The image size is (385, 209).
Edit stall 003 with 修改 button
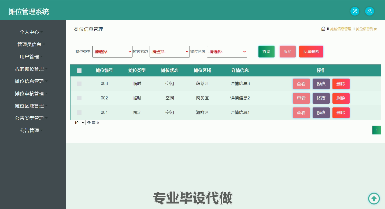(x=321, y=84)
